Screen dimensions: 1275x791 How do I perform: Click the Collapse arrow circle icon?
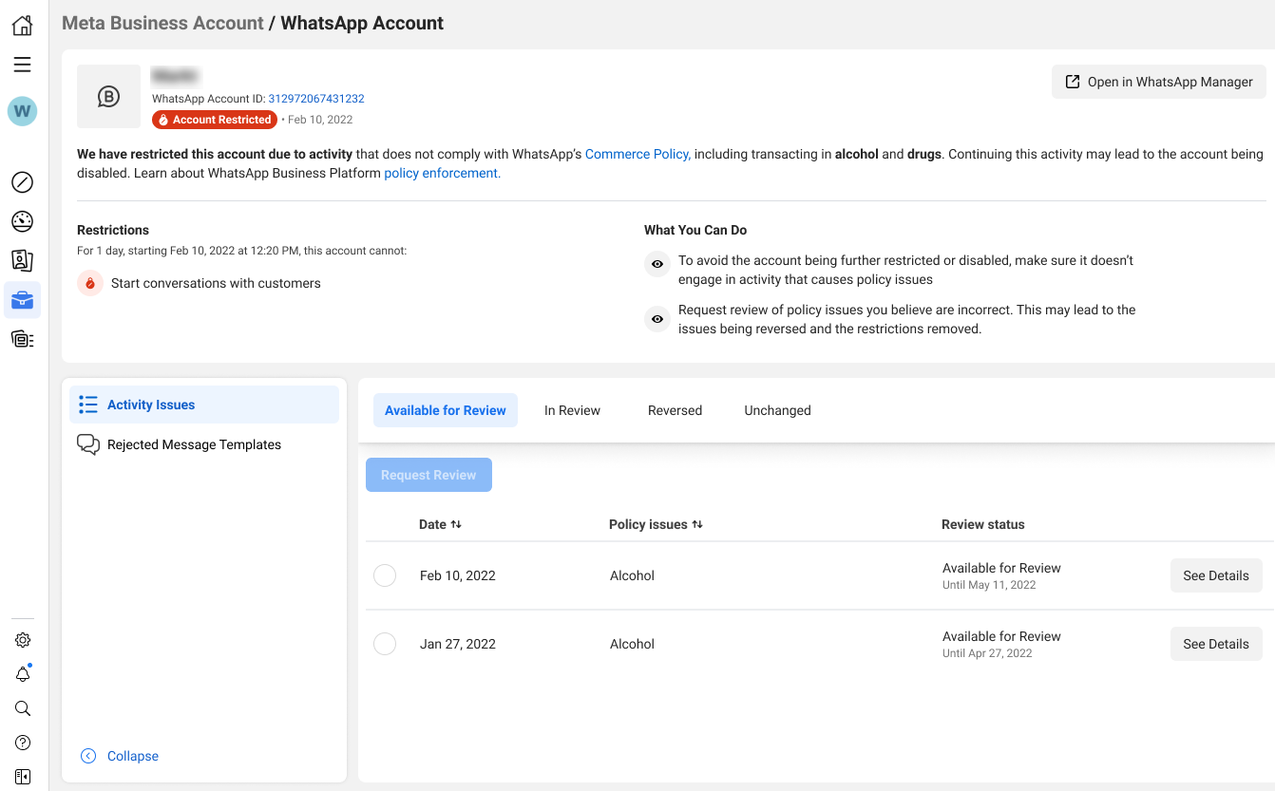click(x=88, y=756)
